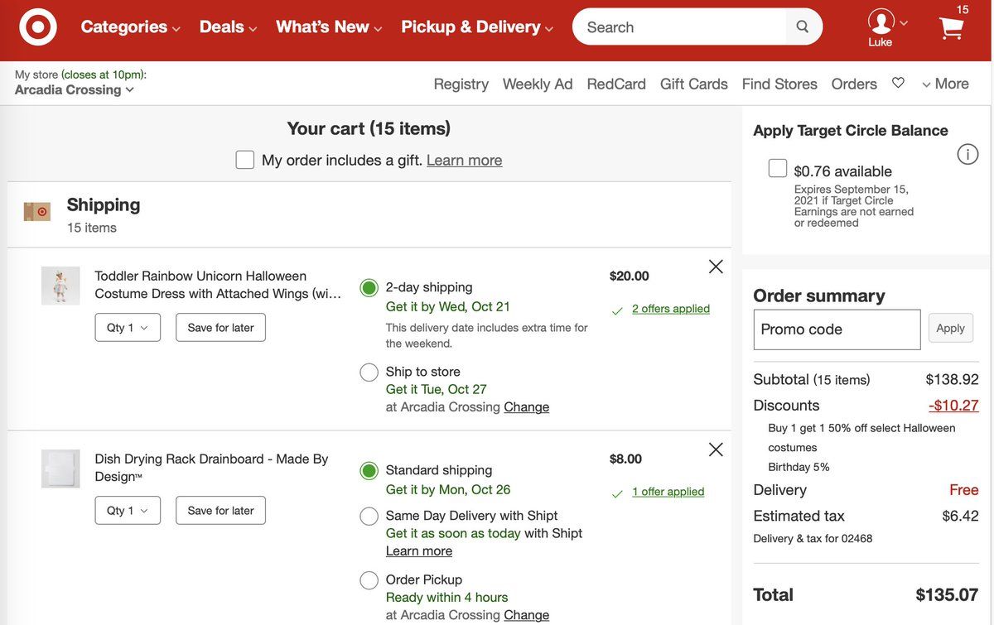Click the search magnifying glass icon
994x625 pixels.
pos(802,26)
